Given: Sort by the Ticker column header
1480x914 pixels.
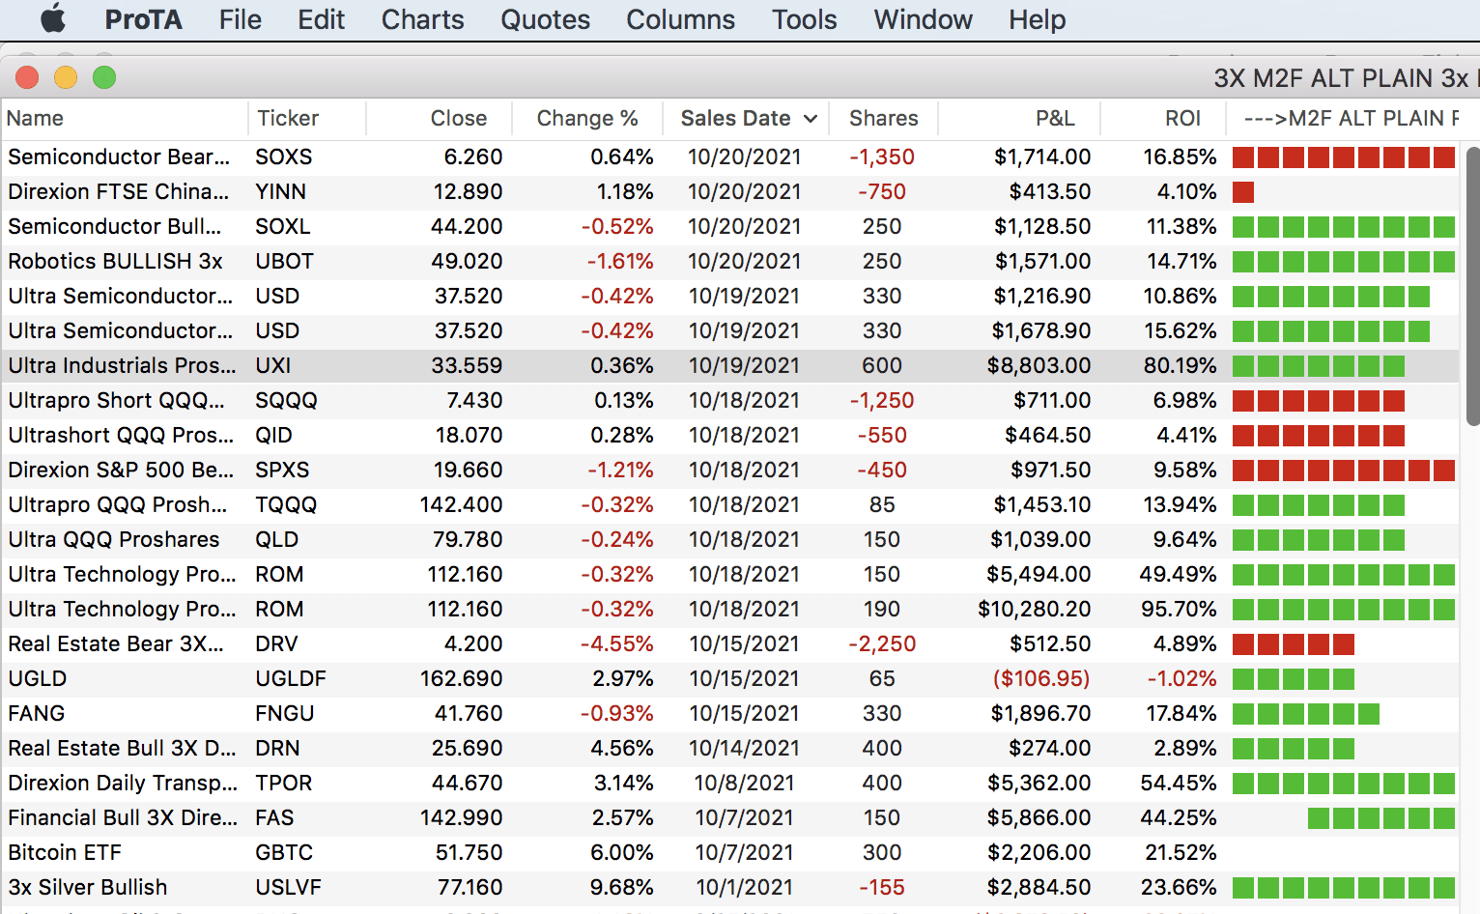Looking at the screenshot, I should click(x=288, y=118).
